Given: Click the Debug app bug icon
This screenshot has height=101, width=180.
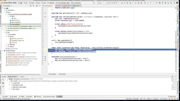Looking at the screenshot, I should point(130,3).
